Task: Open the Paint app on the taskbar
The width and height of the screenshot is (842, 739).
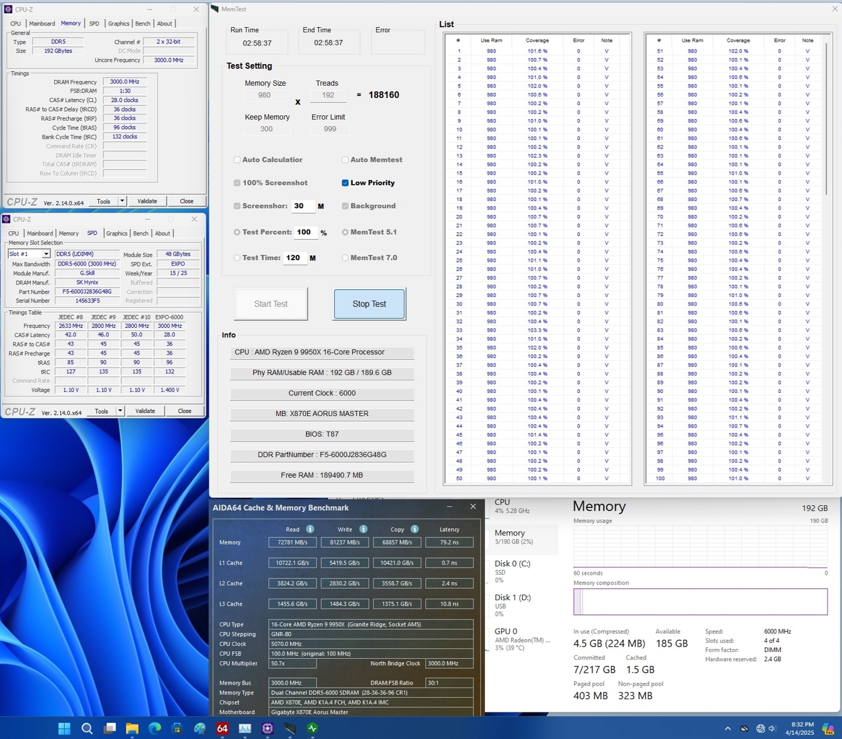Action: pos(200,728)
